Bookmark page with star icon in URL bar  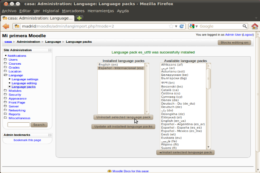(171, 26)
